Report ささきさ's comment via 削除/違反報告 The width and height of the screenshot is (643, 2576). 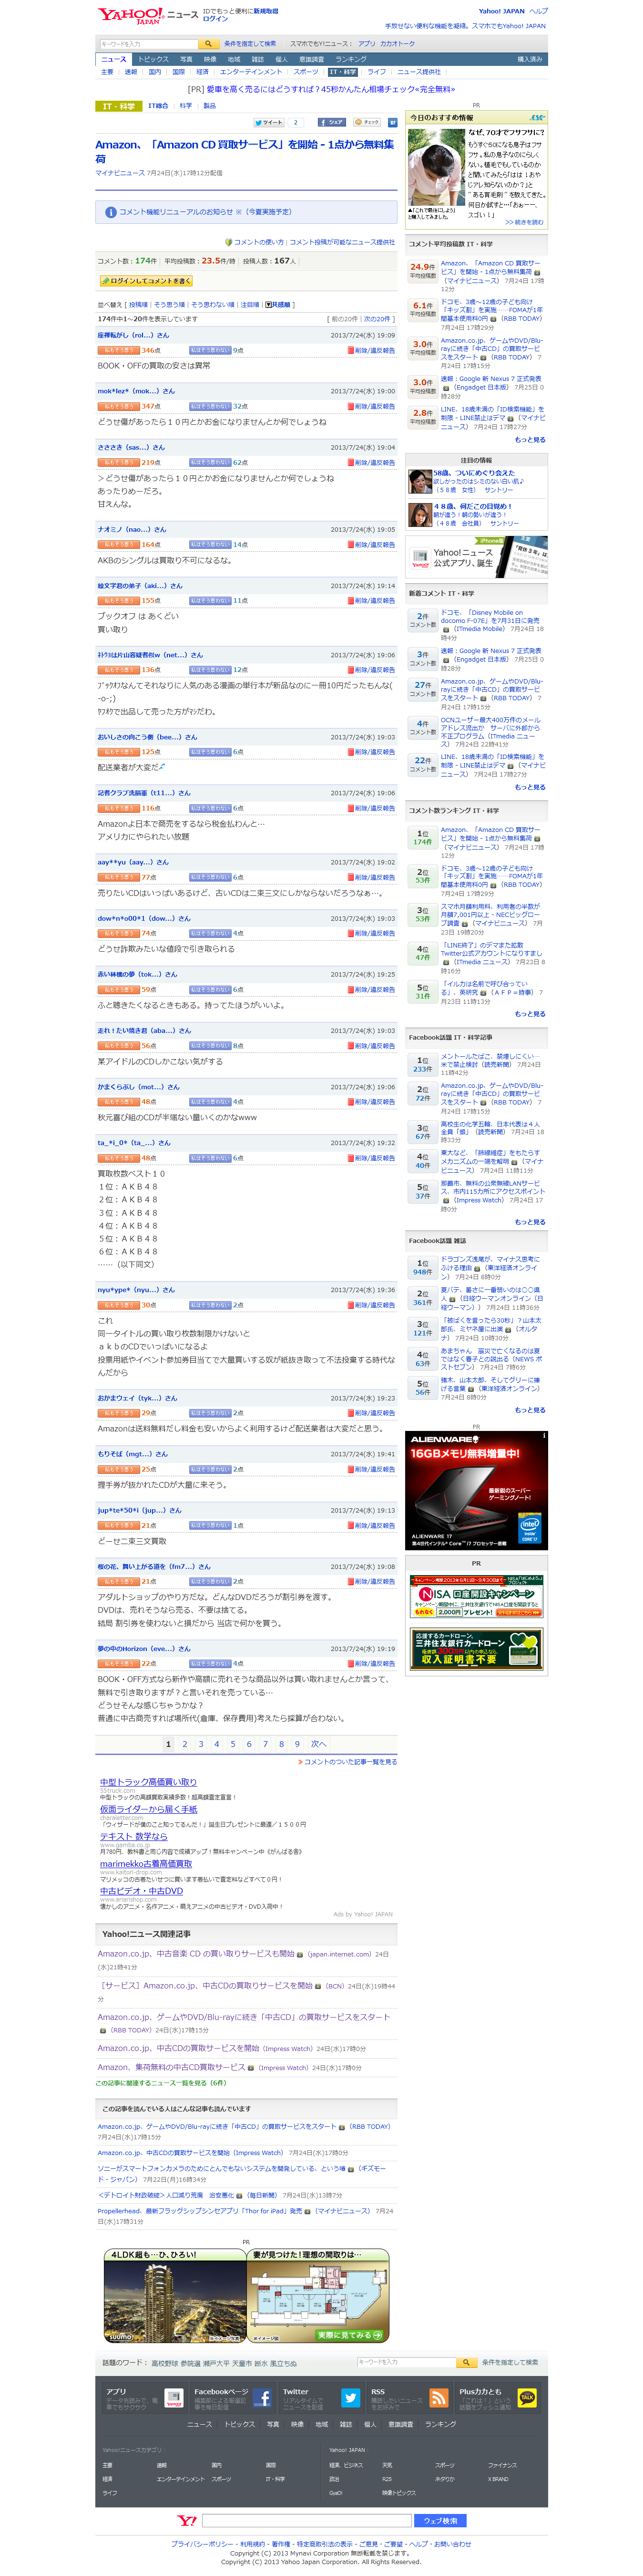point(371,462)
